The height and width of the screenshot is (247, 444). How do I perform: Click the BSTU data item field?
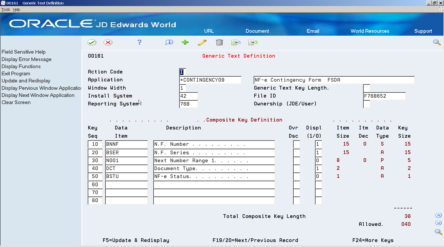126,176
